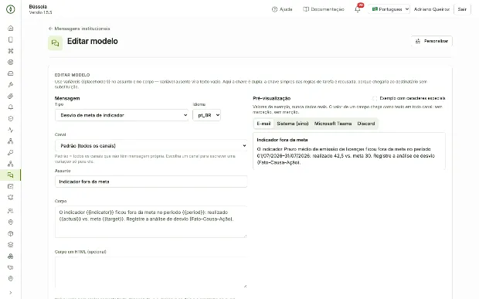
Task: Open the Idioma pt_BR dropdown
Action: pos(206,115)
